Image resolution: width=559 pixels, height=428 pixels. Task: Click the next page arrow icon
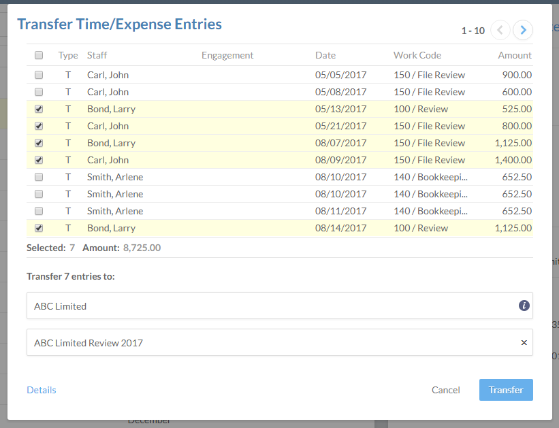(x=523, y=30)
